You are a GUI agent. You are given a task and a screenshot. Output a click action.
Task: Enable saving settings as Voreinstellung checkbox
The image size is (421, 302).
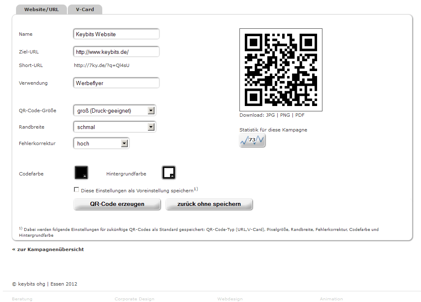76,190
